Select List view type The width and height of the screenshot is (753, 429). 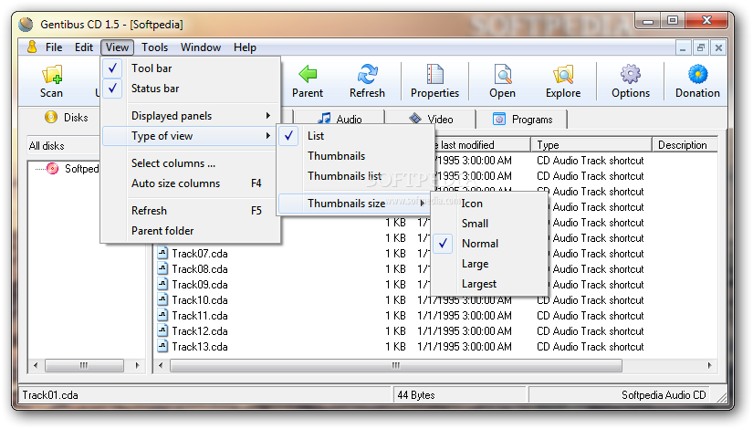[x=353, y=136]
